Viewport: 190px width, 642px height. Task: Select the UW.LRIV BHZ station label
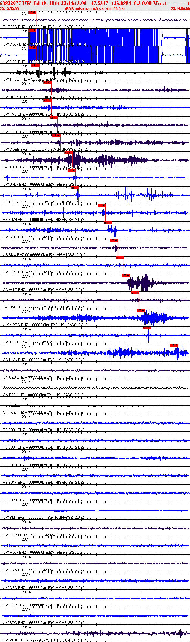pyautogui.click(x=14, y=570)
